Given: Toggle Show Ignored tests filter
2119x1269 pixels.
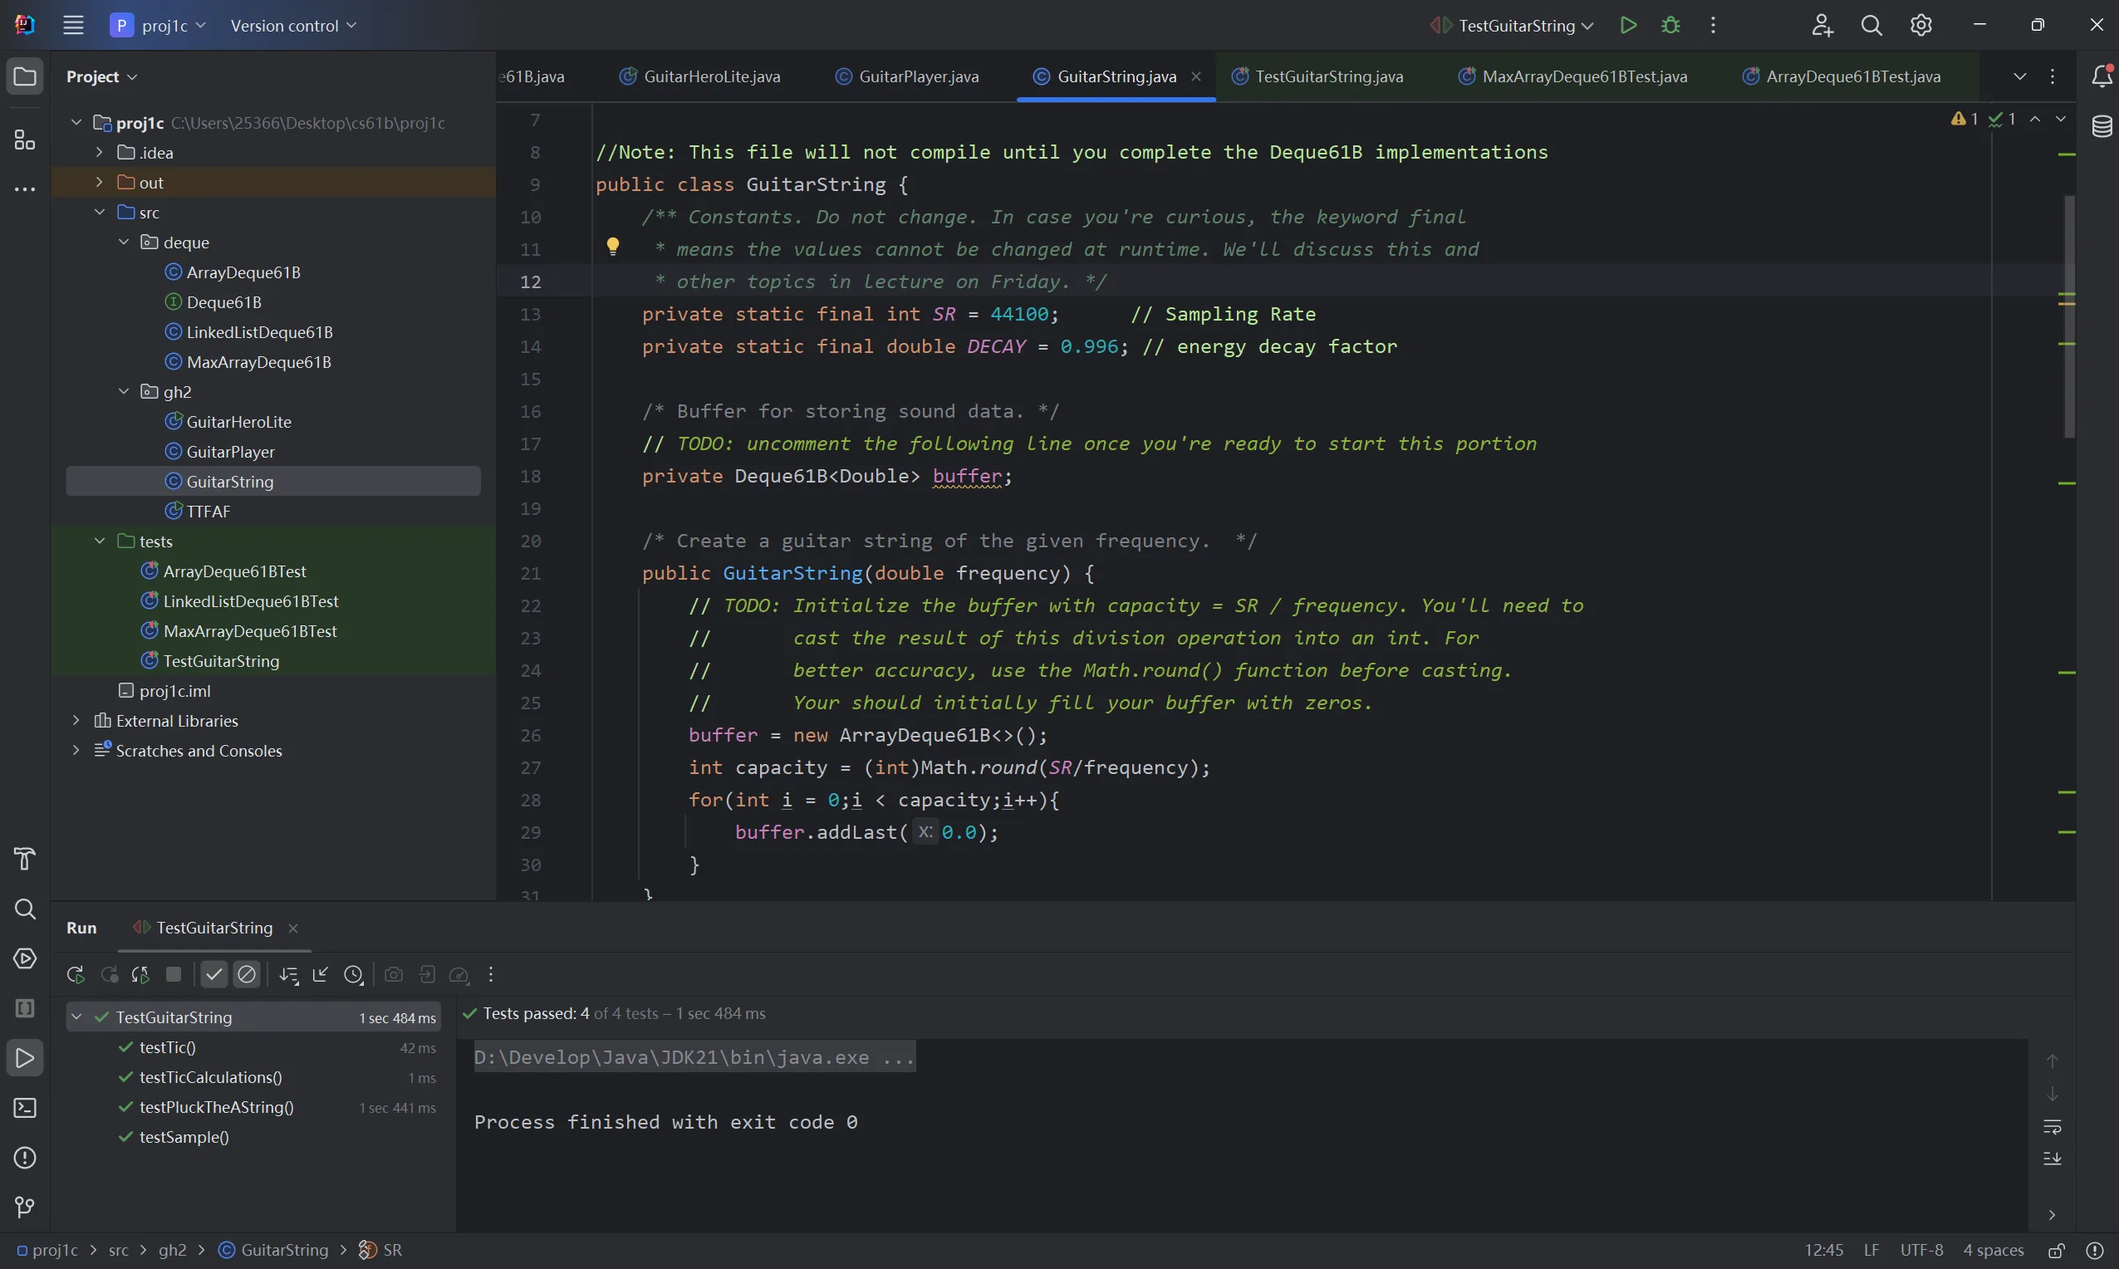Looking at the screenshot, I should tap(246, 975).
